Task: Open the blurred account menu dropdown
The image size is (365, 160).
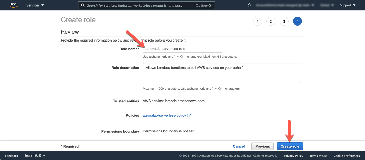Action: pos(285,5)
